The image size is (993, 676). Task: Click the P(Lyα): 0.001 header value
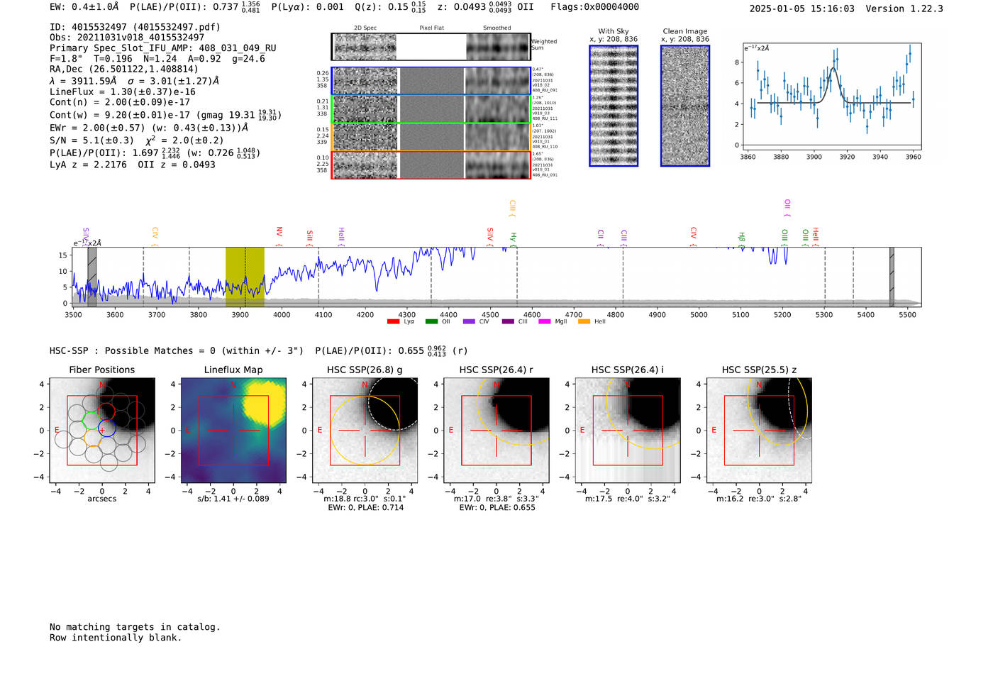tap(307, 7)
